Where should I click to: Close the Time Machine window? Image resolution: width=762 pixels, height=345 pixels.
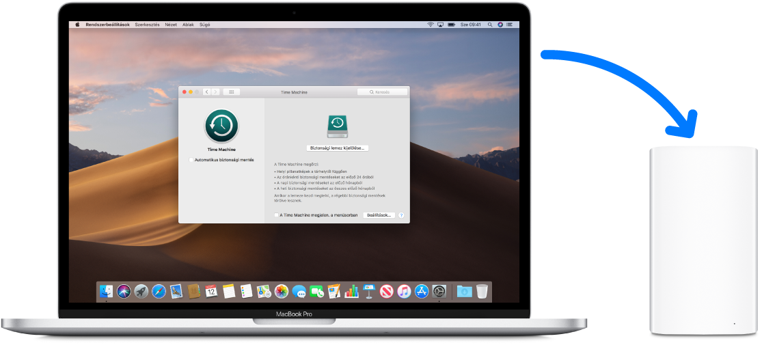(x=185, y=92)
